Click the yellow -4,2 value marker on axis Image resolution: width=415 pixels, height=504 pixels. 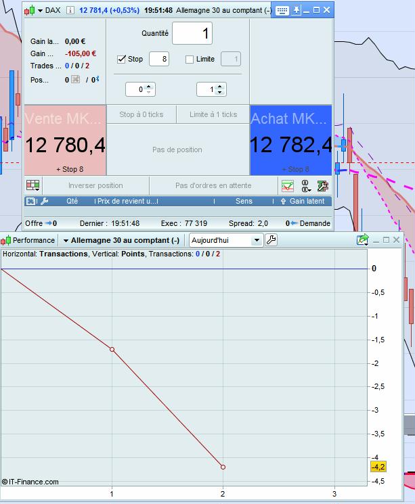click(378, 467)
